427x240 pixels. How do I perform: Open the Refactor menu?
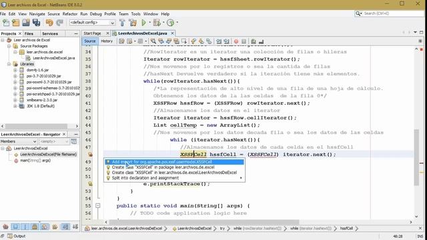point(69,14)
